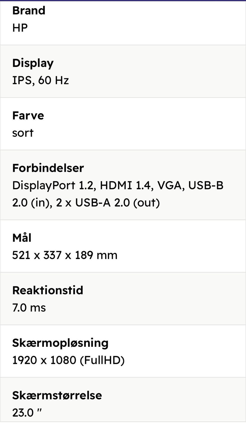The width and height of the screenshot is (246, 424).
Task: Select the "IPS, 60 Hz" value text
Action: click(x=40, y=80)
